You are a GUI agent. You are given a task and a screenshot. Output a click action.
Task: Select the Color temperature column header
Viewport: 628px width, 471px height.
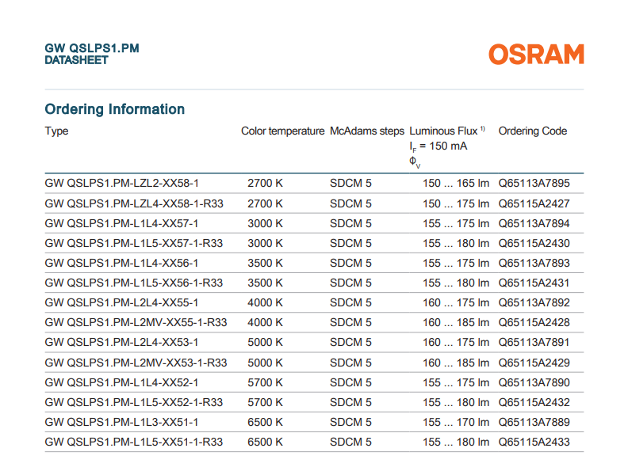click(282, 131)
